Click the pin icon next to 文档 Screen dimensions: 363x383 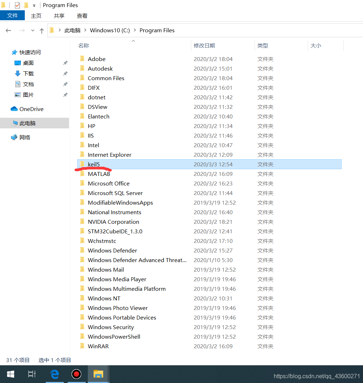[x=65, y=84]
